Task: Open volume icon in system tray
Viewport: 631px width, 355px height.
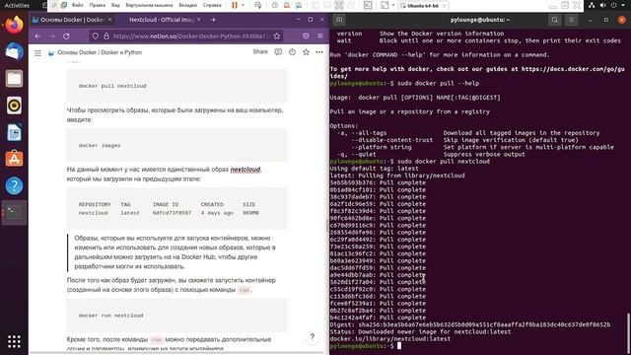Action: 602,5
